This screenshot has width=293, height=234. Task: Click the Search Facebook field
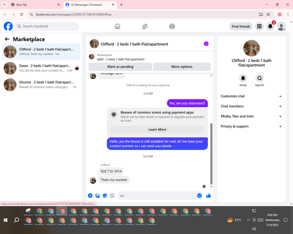47,26
